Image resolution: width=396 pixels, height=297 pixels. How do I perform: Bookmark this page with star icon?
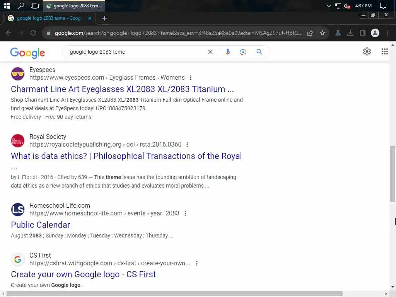[322, 33]
